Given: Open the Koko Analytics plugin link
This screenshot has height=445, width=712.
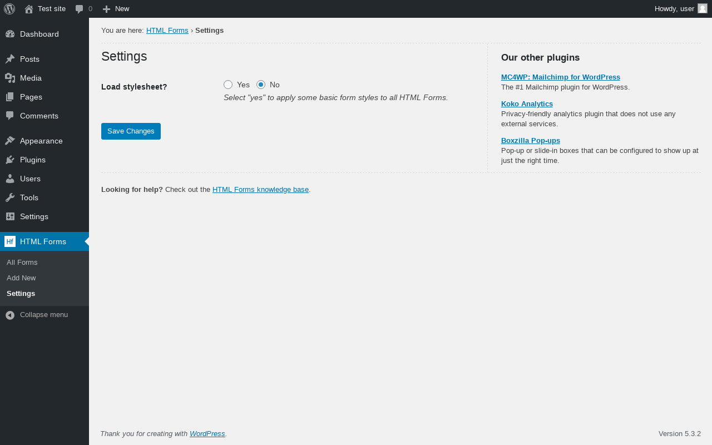Looking at the screenshot, I should [x=527, y=104].
